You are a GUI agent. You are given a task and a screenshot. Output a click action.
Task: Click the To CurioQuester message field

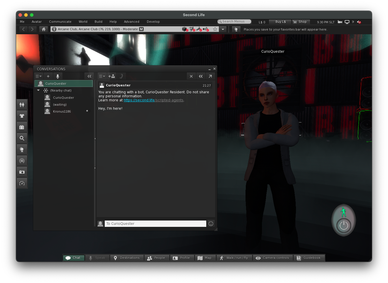[x=155, y=224]
